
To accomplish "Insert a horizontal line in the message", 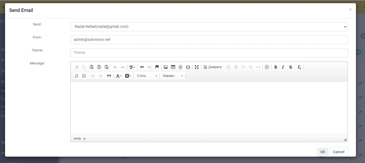I will pyautogui.click(x=181, y=67).
